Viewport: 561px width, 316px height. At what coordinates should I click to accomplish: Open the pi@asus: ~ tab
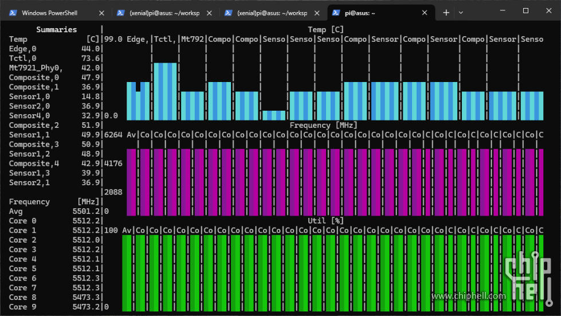380,13
